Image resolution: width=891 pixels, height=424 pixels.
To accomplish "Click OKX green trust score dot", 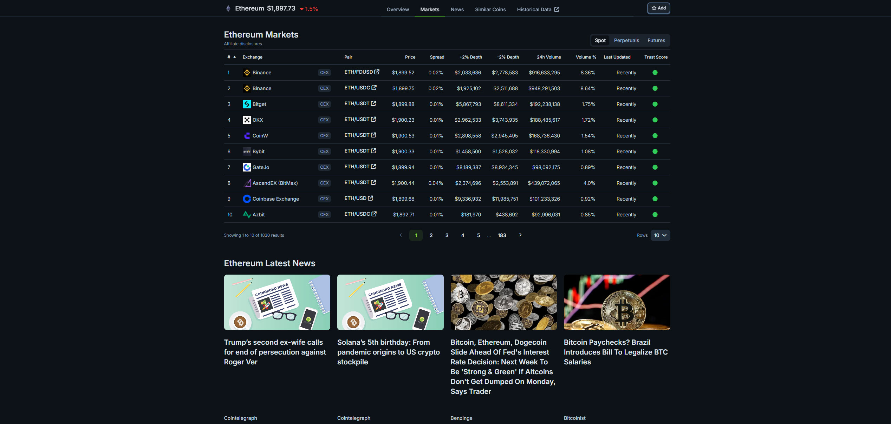I will [655, 120].
